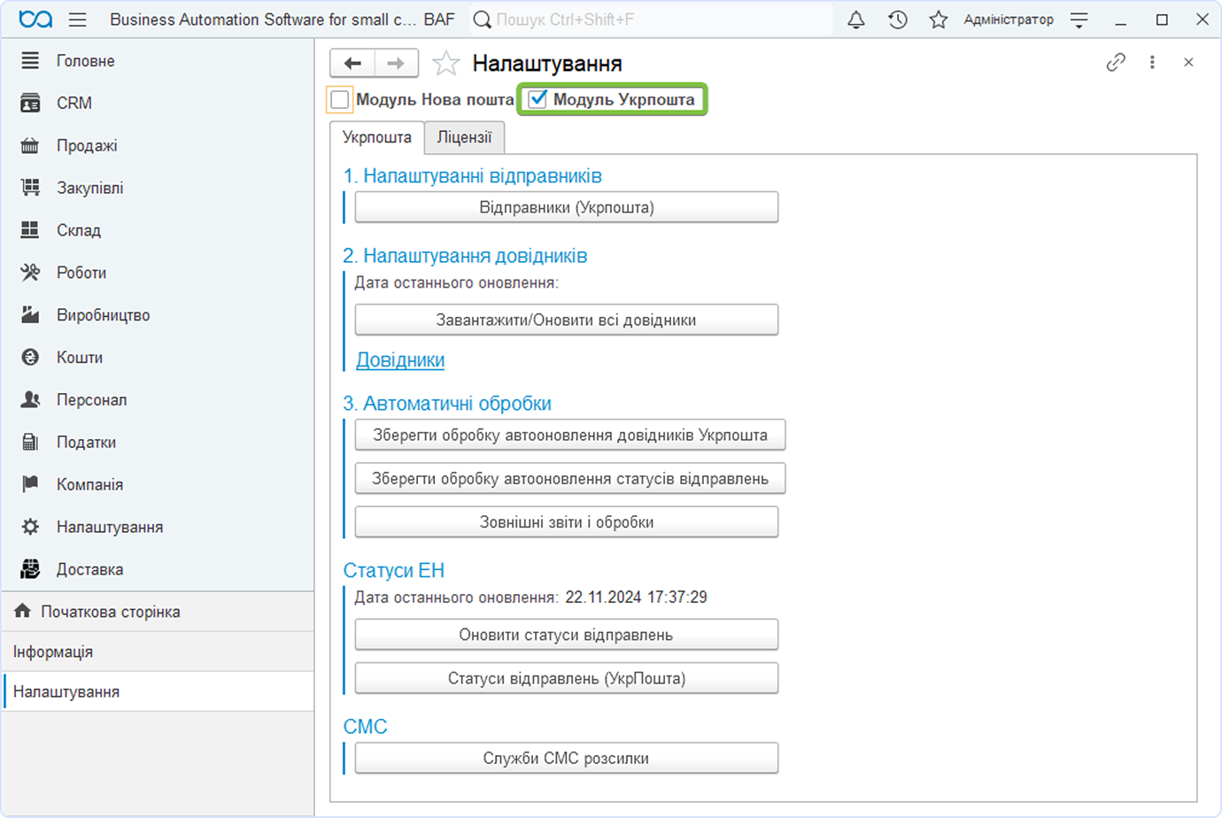This screenshot has height=818, width=1222.
Task: Open Служби СМС розсилки button
Action: pos(567,758)
